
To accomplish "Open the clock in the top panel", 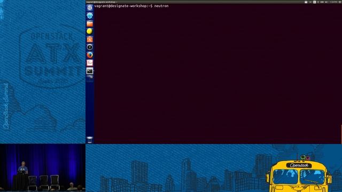I will 333,2.
